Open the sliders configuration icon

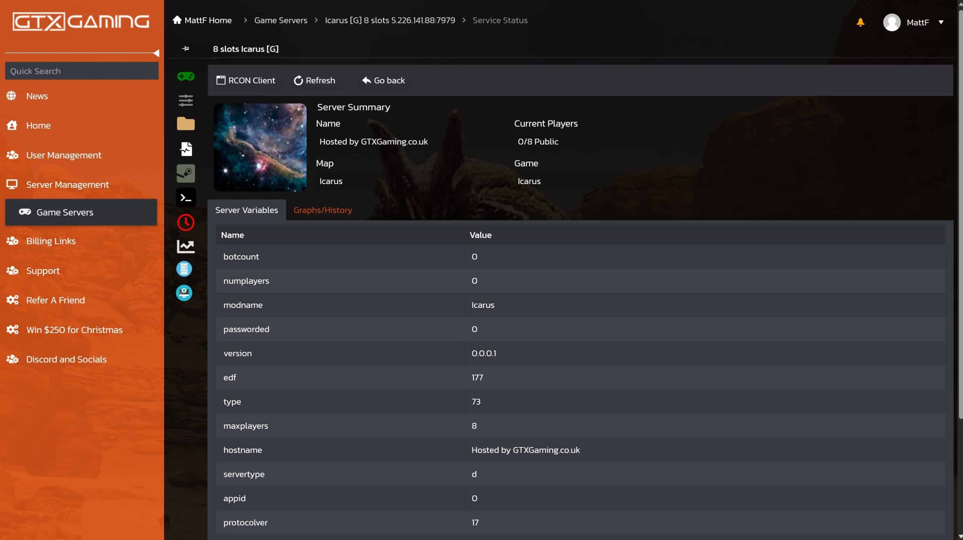pyautogui.click(x=185, y=100)
